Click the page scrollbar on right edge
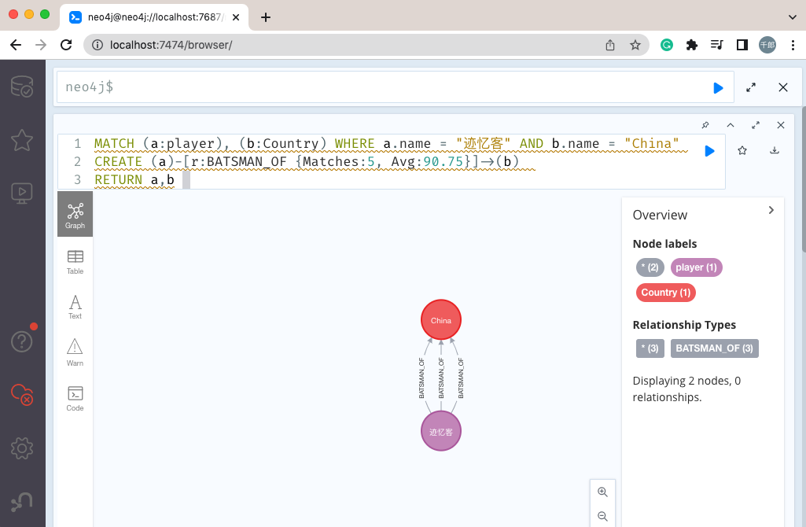806x527 pixels. [x=803, y=179]
